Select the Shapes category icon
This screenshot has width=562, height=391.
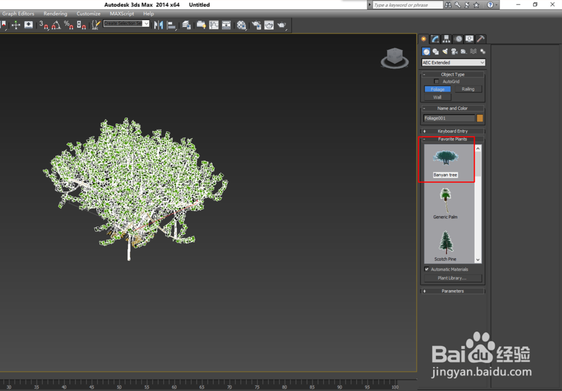(x=436, y=52)
